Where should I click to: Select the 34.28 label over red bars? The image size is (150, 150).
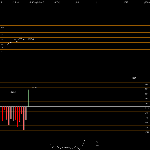[13, 92]
